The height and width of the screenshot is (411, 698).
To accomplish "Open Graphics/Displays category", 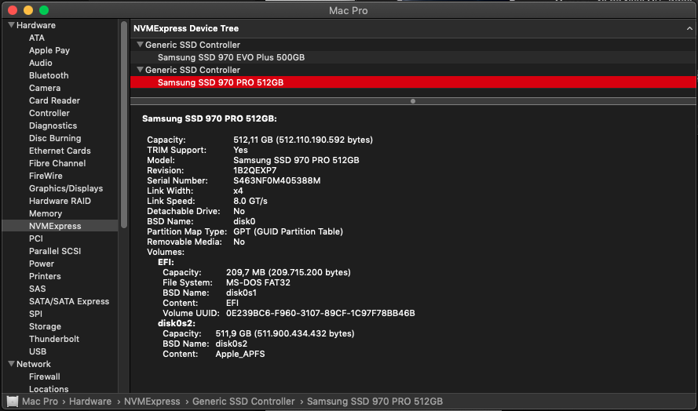I will click(66, 188).
